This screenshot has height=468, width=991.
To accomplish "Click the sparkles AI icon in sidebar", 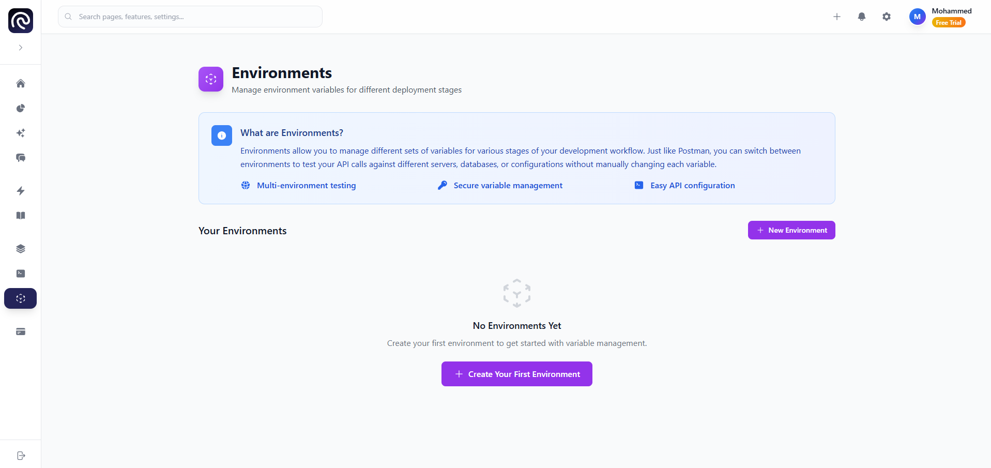I will (21, 133).
